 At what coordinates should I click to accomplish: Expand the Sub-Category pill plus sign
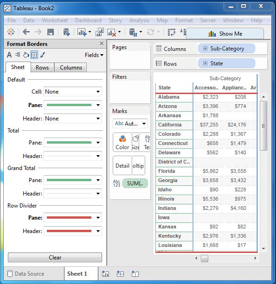pyautogui.click(x=205, y=49)
